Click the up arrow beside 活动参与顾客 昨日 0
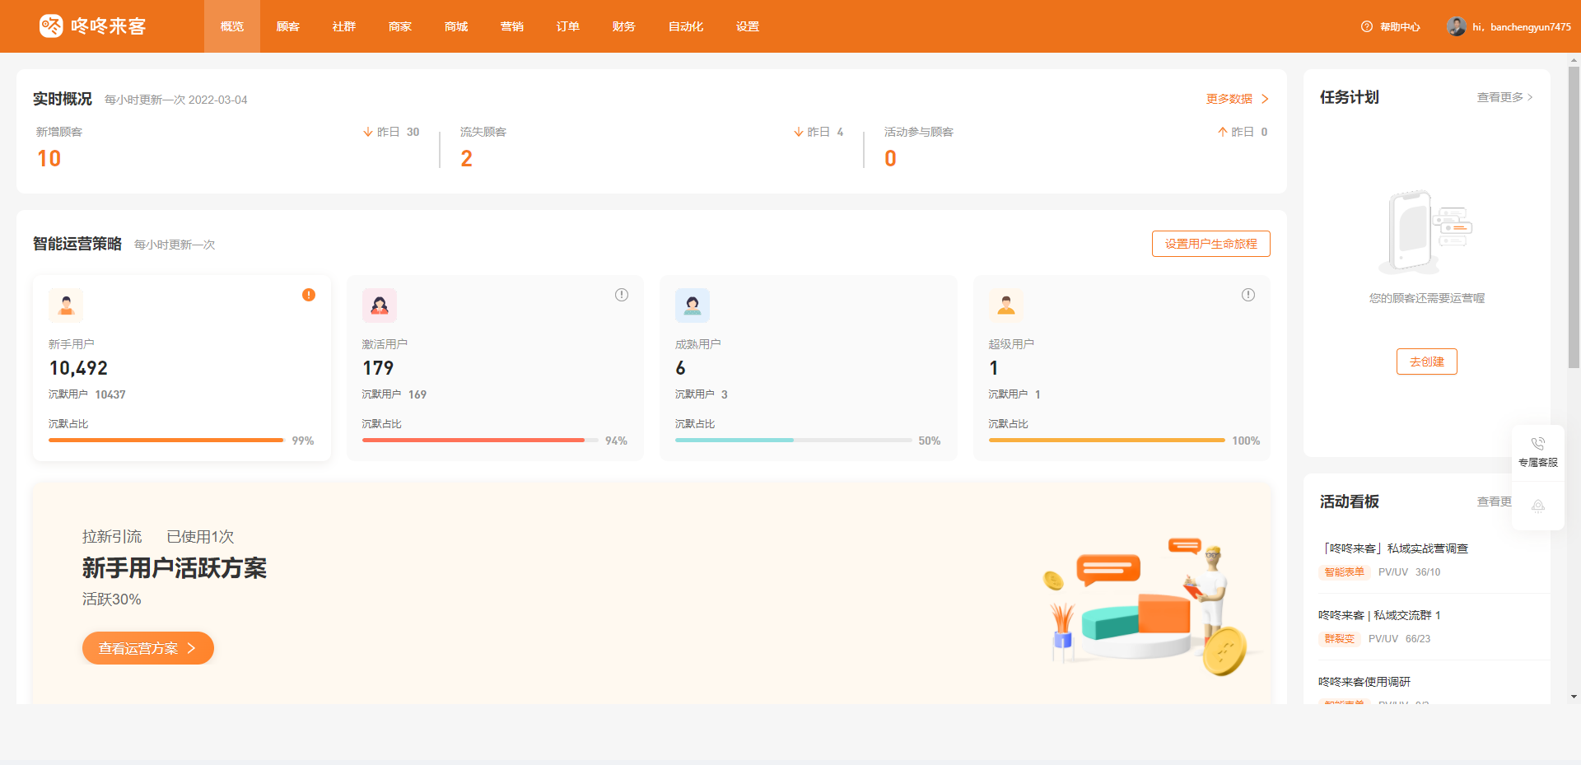Screen dimensions: 1581x765 1223,132
